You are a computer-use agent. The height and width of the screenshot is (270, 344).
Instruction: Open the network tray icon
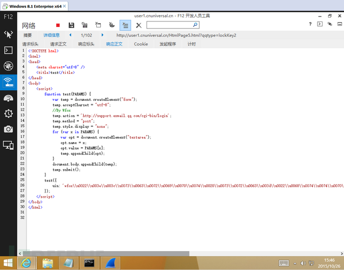click(311, 263)
